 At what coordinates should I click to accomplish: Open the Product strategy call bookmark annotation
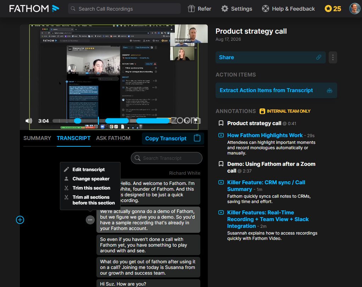[254, 123]
